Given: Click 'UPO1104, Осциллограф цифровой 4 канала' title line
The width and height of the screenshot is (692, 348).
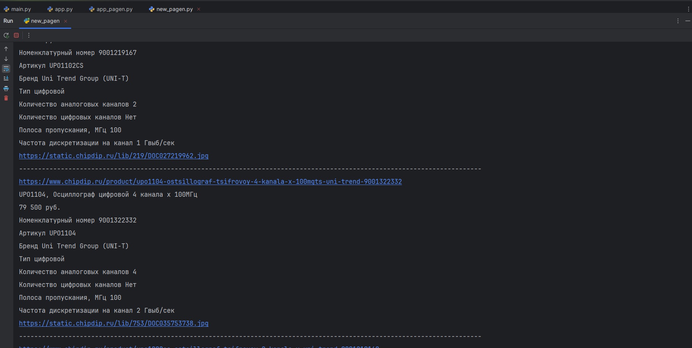Looking at the screenshot, I should click(x=108, y=194).
